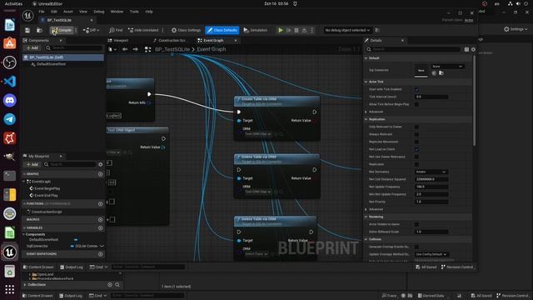
Task: Toggle Allow Tick Before Begin Play checkbox
Action: point(416,104)
